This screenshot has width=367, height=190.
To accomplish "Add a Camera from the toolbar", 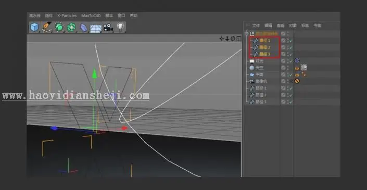I will click(x=108, y=28).
